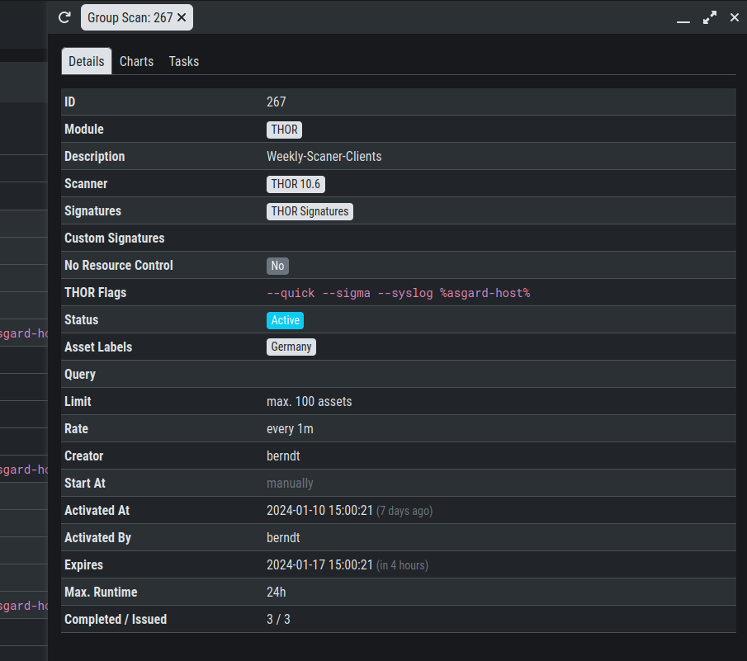Click the Custom Signatures label

point(115,238)
